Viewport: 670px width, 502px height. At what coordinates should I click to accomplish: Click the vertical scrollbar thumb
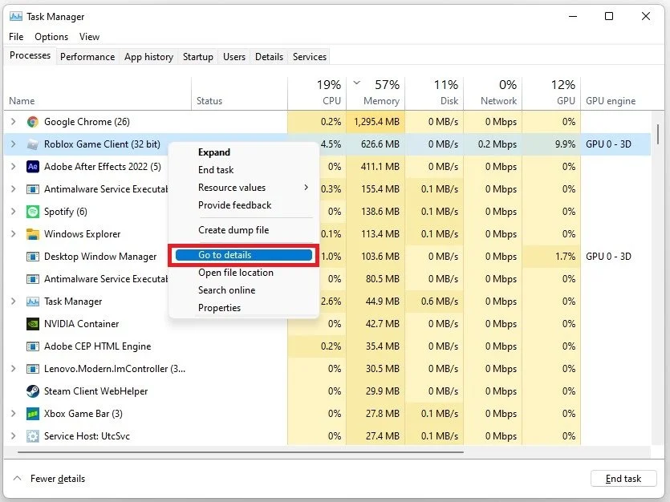click(x=658, y=134)
